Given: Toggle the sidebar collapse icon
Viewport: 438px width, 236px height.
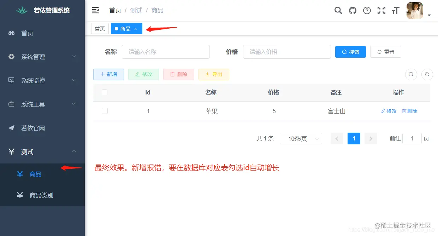Looking at the screenshot, I should [x=95, y=10].
